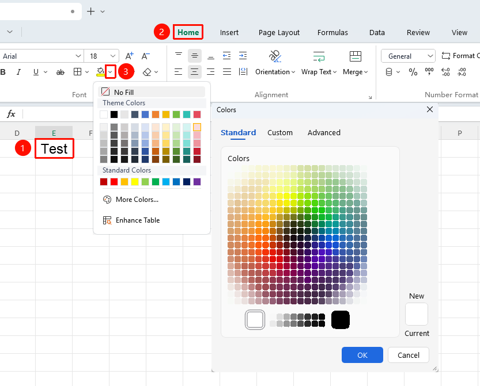Click Cancel in the Colors dialog
Image resolution: width=480 pixels, height=386 pixels.
point(409,355)
